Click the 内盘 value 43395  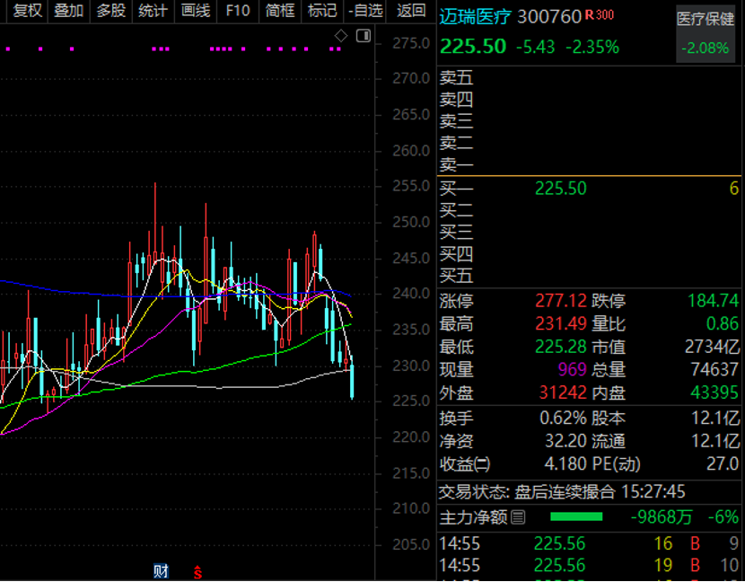(714, 392)
